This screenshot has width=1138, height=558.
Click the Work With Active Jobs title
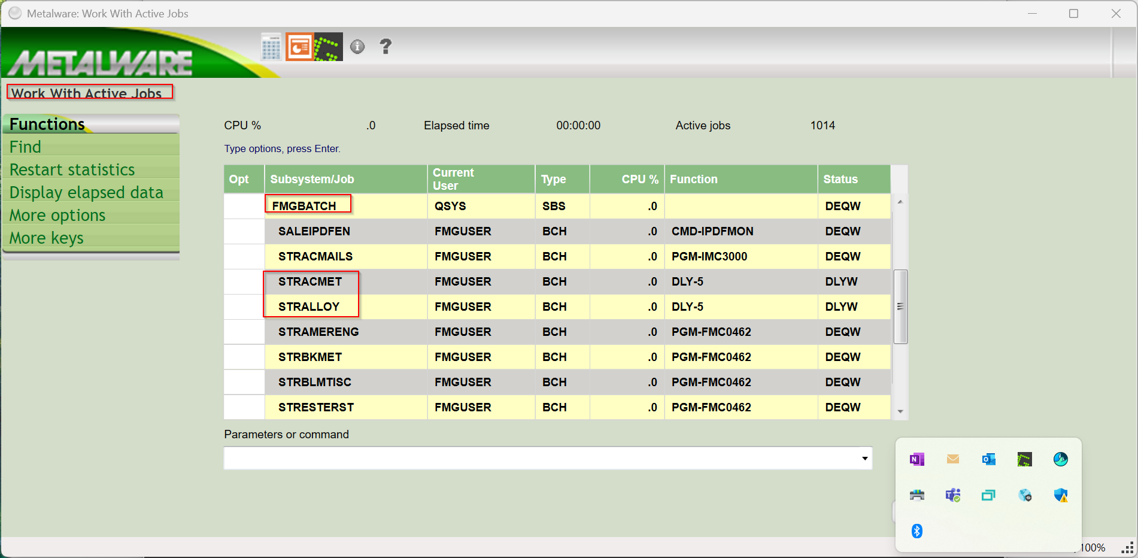[87, 93]
